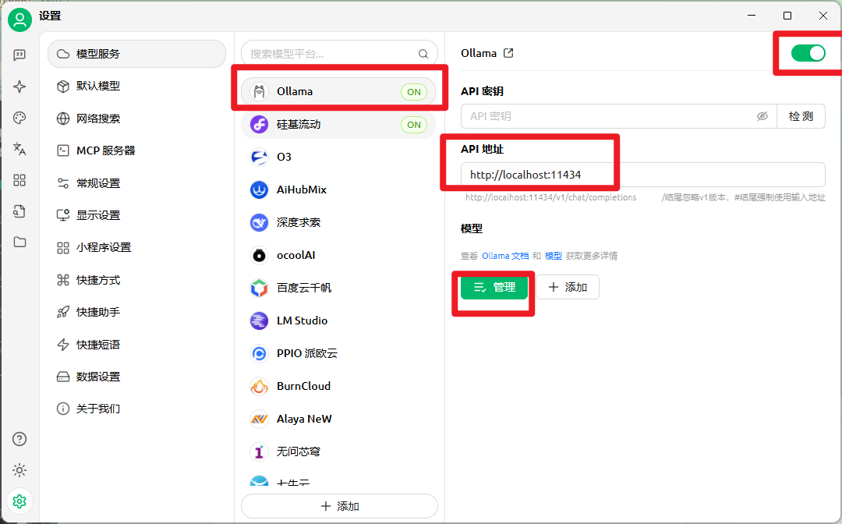Open 模型服务 settings section
The width and height of the screenshot is (842, 524).
(x=137, y=54)
